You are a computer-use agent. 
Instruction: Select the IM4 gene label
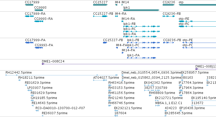(118, 2)
